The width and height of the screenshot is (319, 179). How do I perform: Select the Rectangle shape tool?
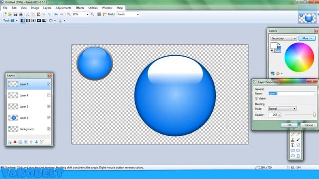coord(293,150)
